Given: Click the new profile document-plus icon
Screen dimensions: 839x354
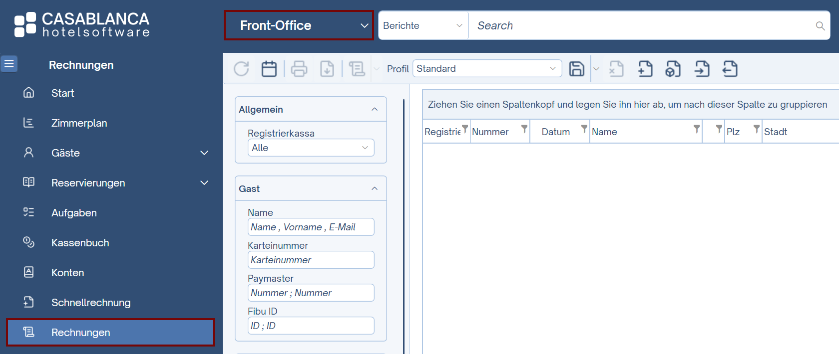Looking at the screenshot, I should pyautogui.click(x=645, y=69).
